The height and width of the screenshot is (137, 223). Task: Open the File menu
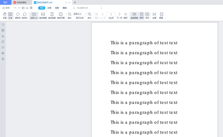6,8
